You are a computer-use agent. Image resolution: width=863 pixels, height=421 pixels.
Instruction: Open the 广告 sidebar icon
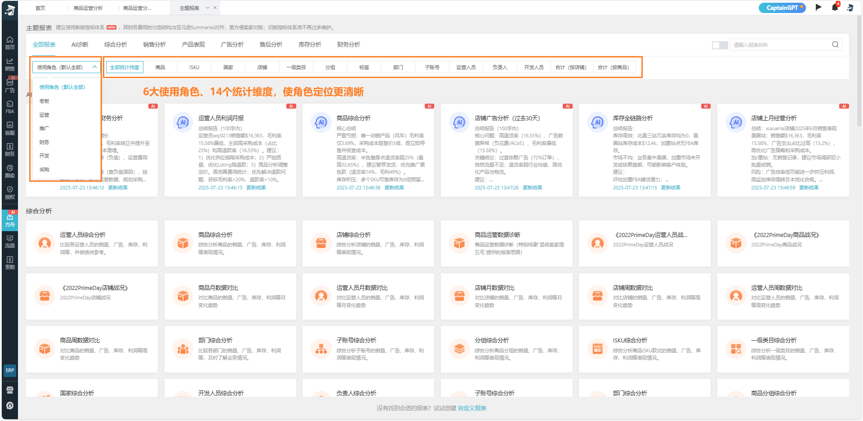point(10,85)
